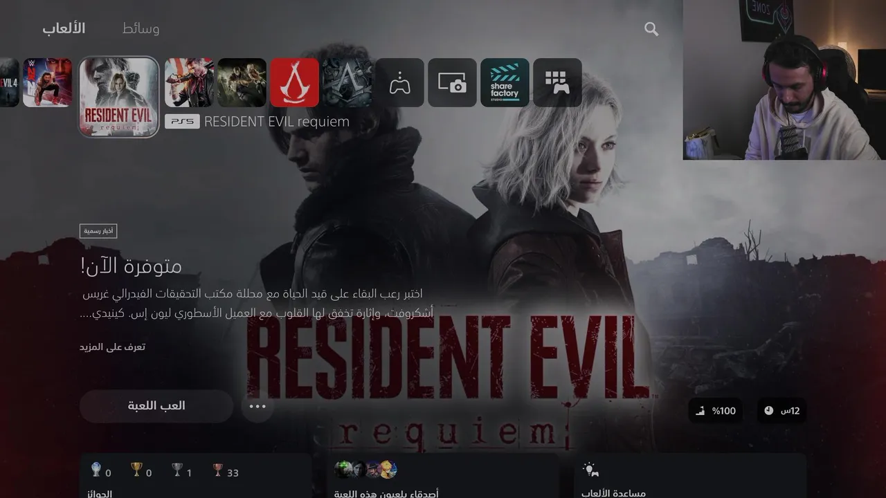Click the PS5 platform label badge

click(x=182, y=122)
